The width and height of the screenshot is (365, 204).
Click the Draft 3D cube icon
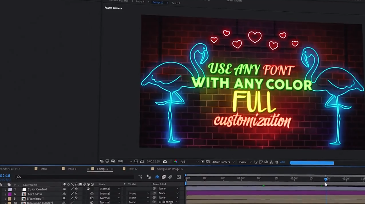149,177
